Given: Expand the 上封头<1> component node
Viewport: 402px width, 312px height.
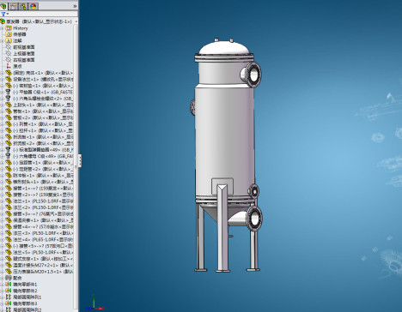Looking at the screenshot, I should [2, 105].
